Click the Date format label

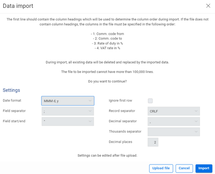click(x=12, y=101)
